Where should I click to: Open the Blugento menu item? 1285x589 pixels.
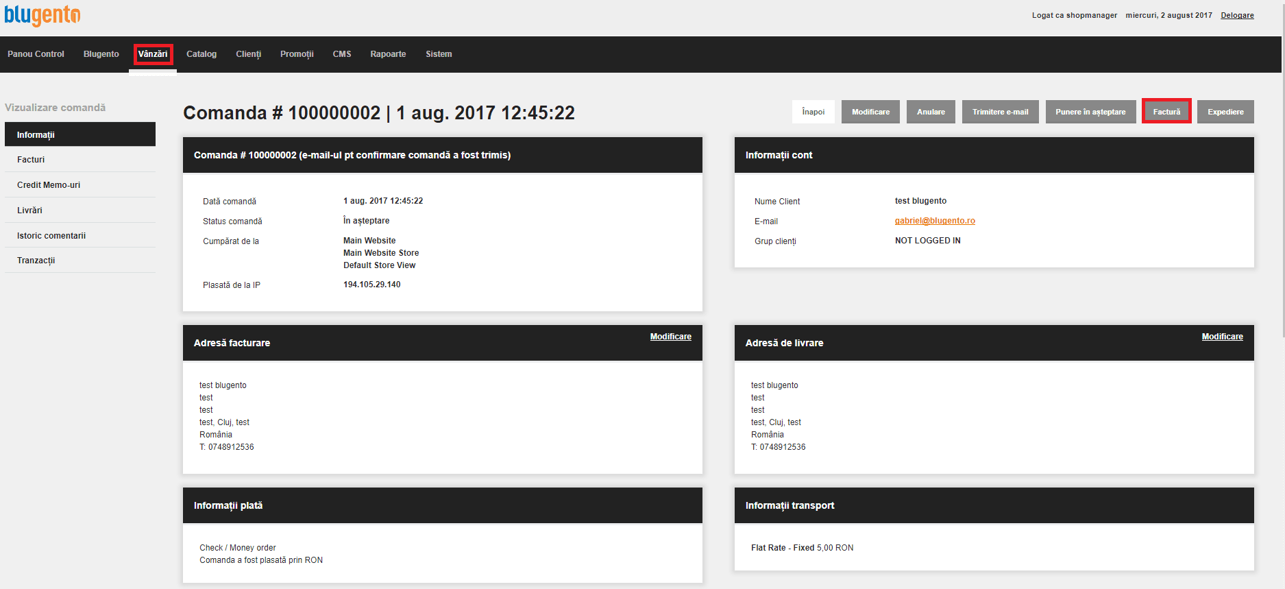[101, 54]
